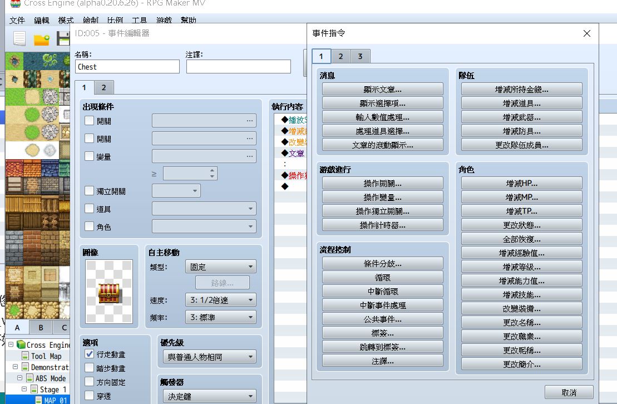Click the 增減所持金錢... button
617x404 pixels.
(521, 90)
